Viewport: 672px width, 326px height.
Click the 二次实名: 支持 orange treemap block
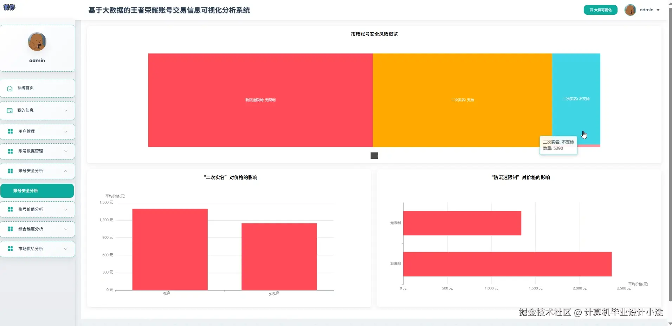[463, 100]
